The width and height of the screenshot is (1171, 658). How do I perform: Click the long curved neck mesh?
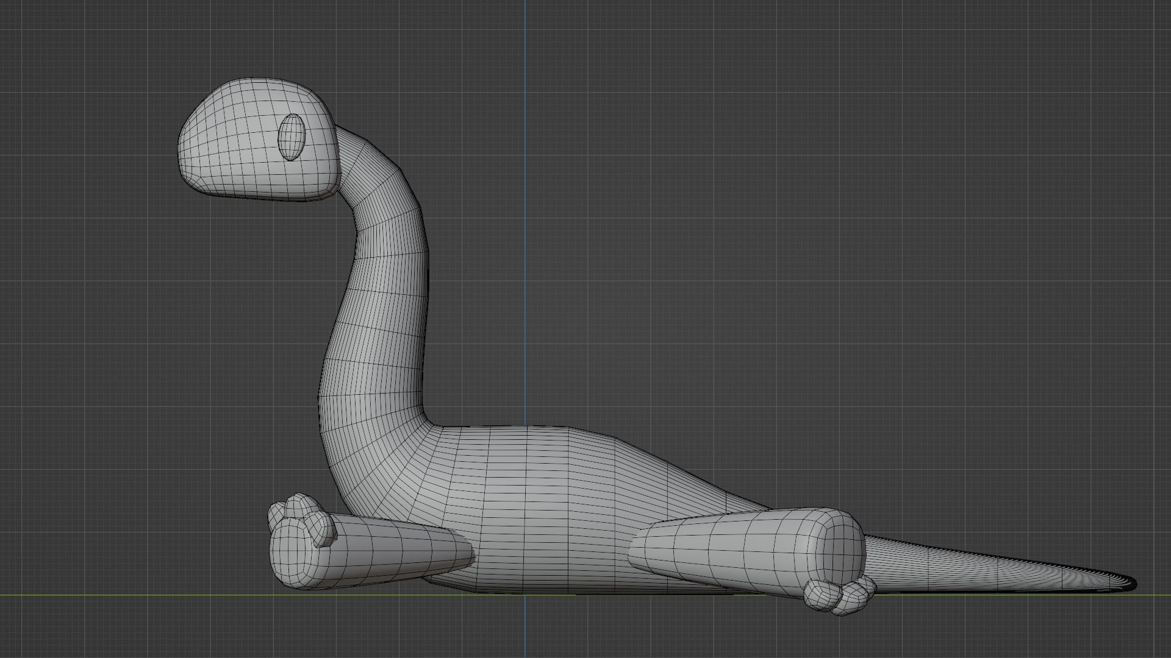(x=381, y=292)
